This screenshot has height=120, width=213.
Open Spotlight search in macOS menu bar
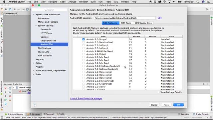pos(198,2)
